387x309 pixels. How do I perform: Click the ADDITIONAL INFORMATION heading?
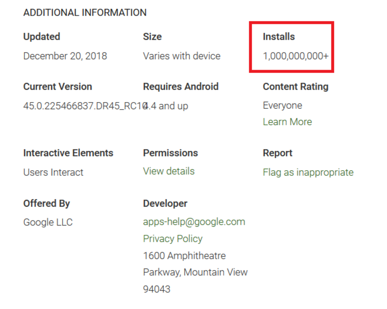[85, 13]
